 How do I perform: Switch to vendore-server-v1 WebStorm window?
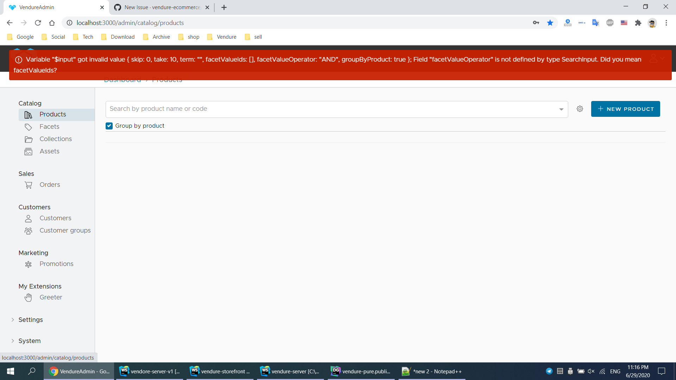point(150,371)
